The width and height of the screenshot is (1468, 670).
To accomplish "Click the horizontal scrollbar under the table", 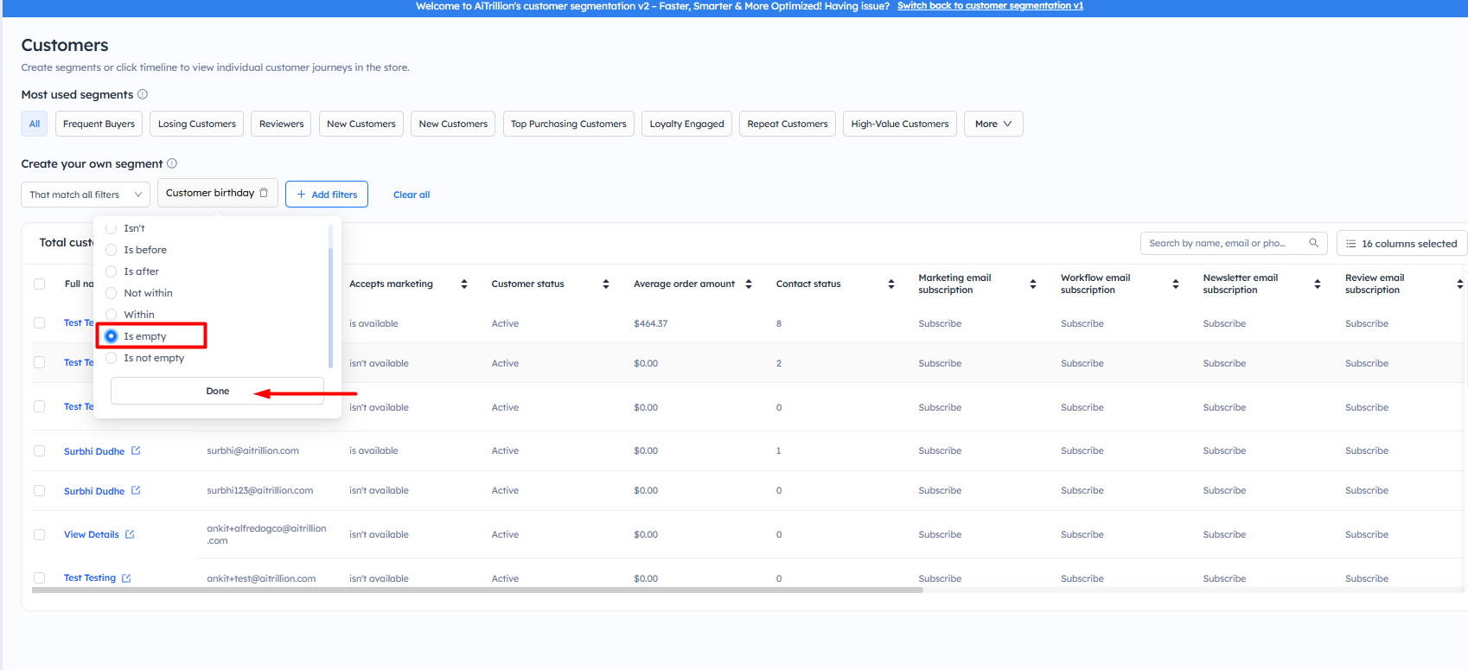I will (x=477, y=590).
